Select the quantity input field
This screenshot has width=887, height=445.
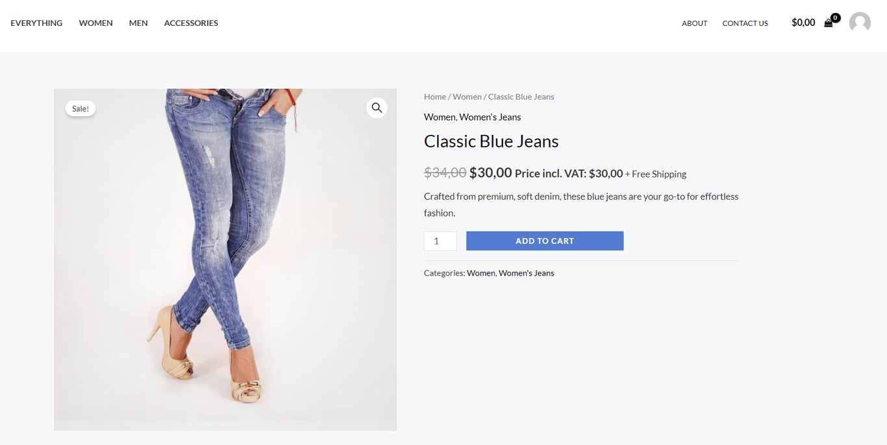click(440, 241)
